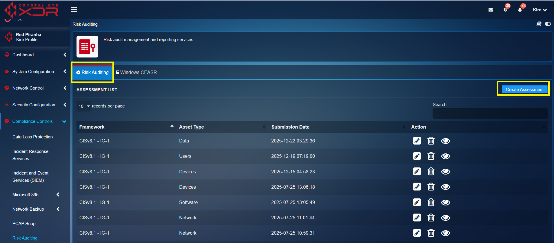Viewport: 554px width, 243px height.
Task: Expand the Dashboard menu
Action: pos(35,55)
